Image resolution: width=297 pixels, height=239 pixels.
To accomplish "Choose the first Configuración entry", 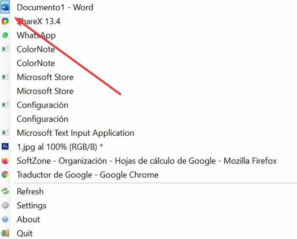I will 42,105.
